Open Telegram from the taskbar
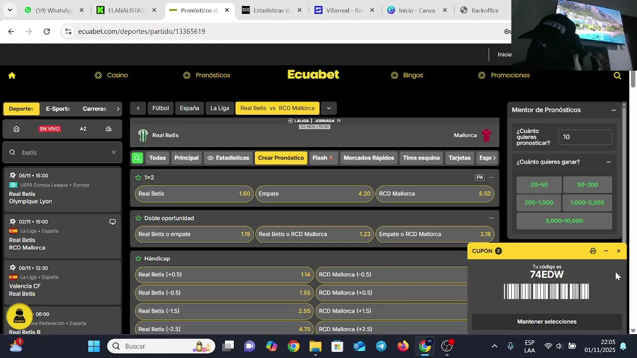The image size is (637, 358). click(381, 346)
